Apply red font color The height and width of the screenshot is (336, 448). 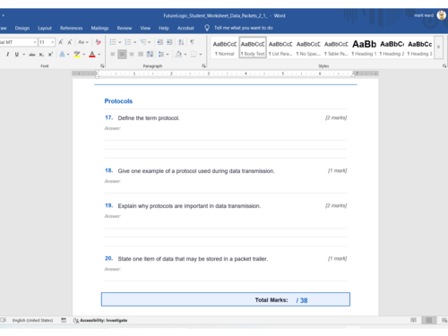pyautogui.click(x=92, y=54)
